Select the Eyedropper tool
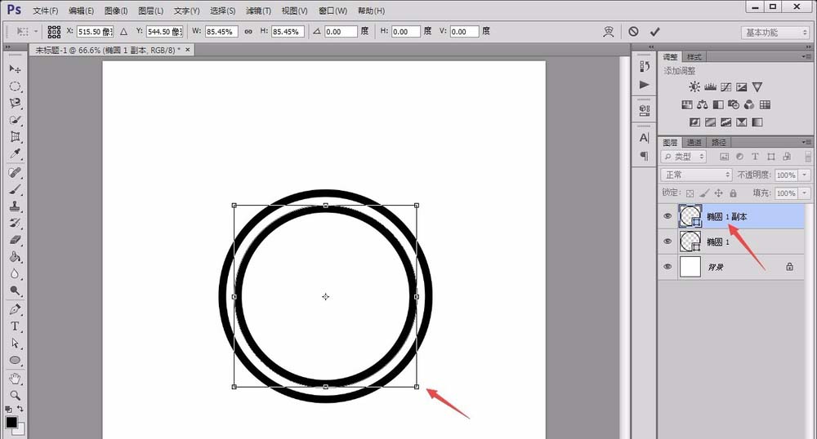 (15, 154)
